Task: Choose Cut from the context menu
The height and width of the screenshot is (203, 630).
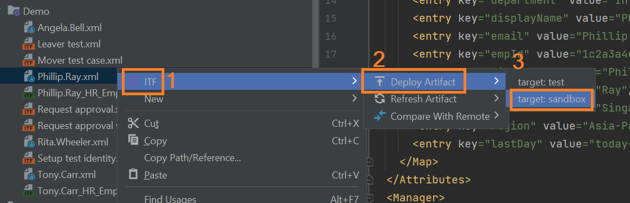Action: (x=242, y=123)
